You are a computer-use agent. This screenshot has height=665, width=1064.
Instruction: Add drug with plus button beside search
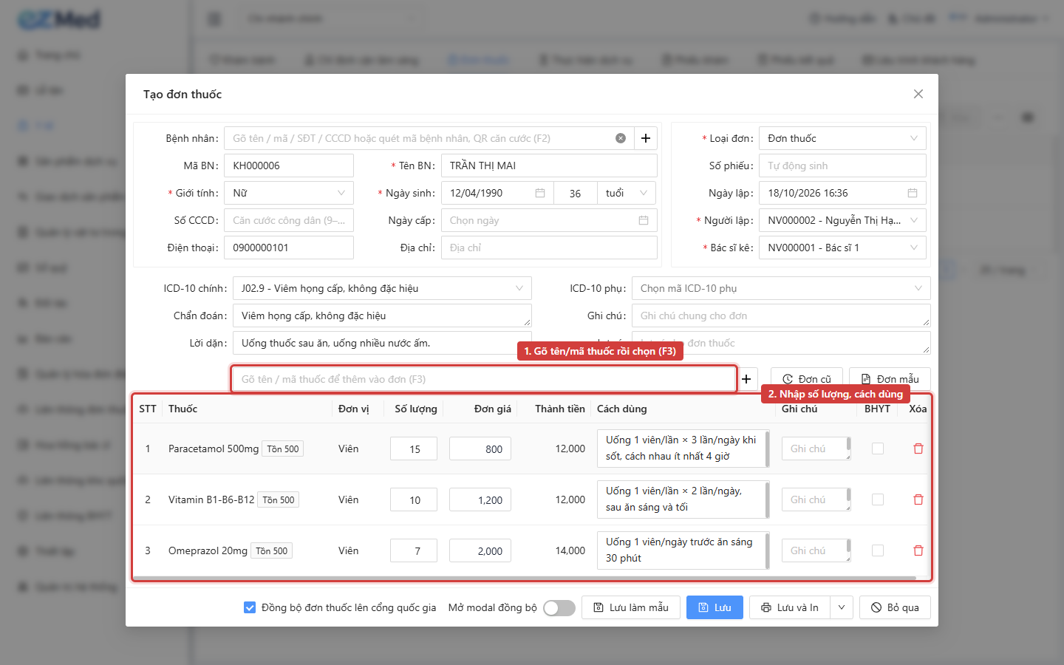tap(746, 379)
